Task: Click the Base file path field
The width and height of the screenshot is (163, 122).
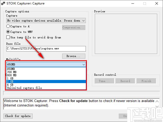Action: pos(46,49)
